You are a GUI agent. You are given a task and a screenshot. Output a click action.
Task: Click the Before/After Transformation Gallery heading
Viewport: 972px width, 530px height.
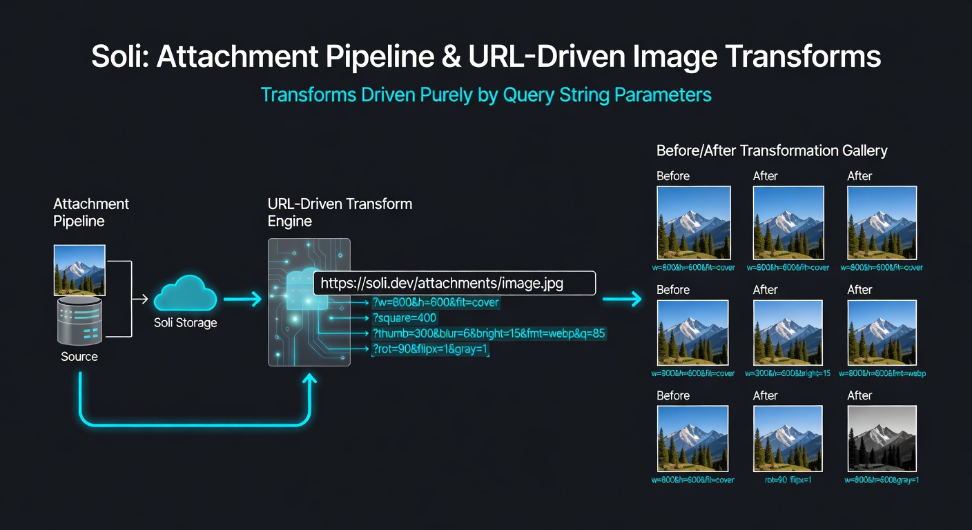tap(772, 150)
